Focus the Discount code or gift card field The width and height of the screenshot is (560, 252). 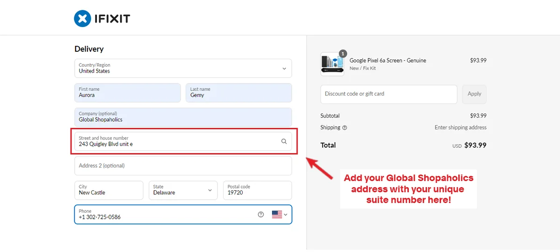(x=388, y=94)
